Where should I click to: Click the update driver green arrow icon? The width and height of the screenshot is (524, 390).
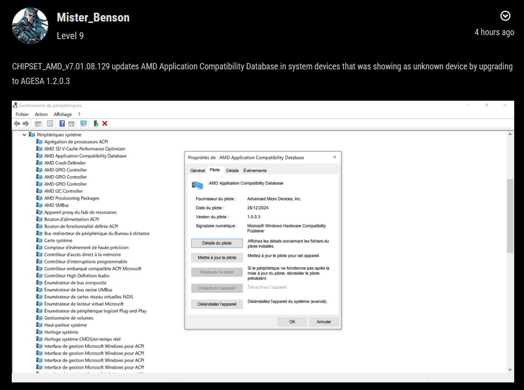pos(96,124)
